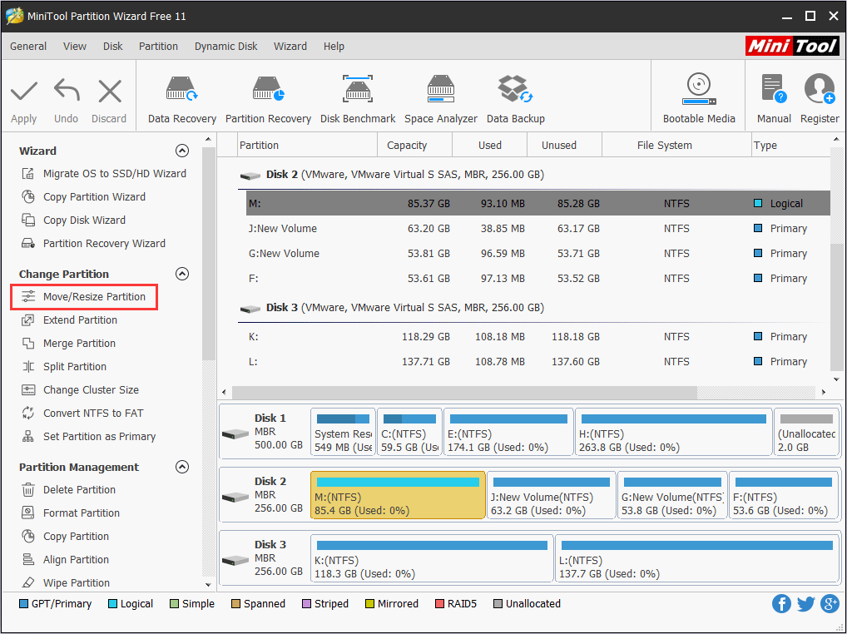Open the Wizard menu
Image resolution: width=847 pixels, height=634 pixels.
click(290, 47)
